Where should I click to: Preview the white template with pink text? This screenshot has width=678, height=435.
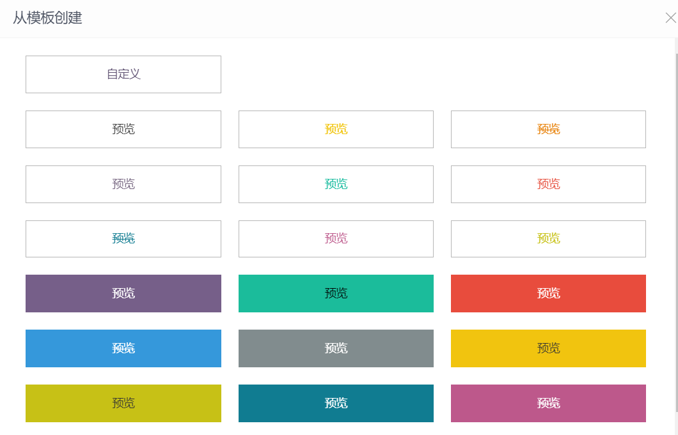coord(336,239)
